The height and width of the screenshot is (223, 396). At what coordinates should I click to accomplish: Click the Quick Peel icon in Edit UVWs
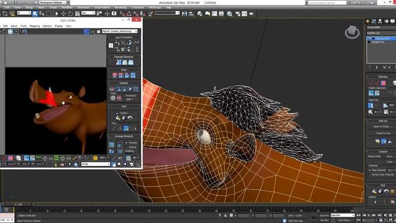coord(118,118)
